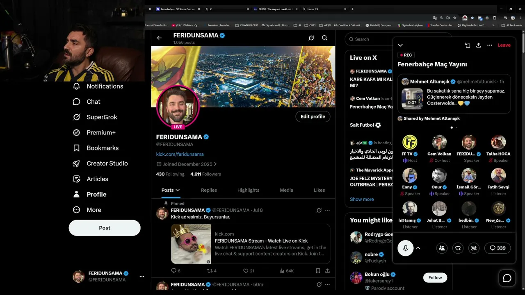Open Space options three-dot menu
The height and width of the screenshot is (295, 525).
[489, 45]
